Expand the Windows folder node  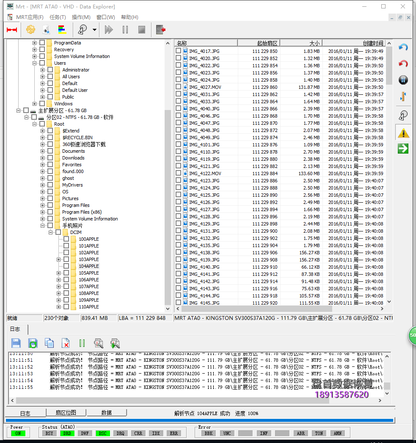[x=34, y=104]
